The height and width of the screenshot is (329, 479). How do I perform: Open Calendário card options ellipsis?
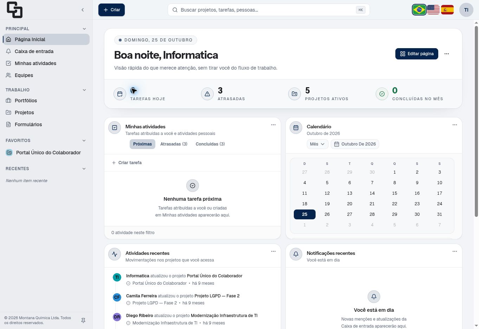coord(455,125)
